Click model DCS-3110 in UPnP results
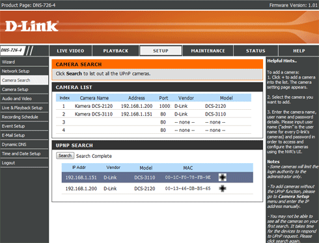 145,177
